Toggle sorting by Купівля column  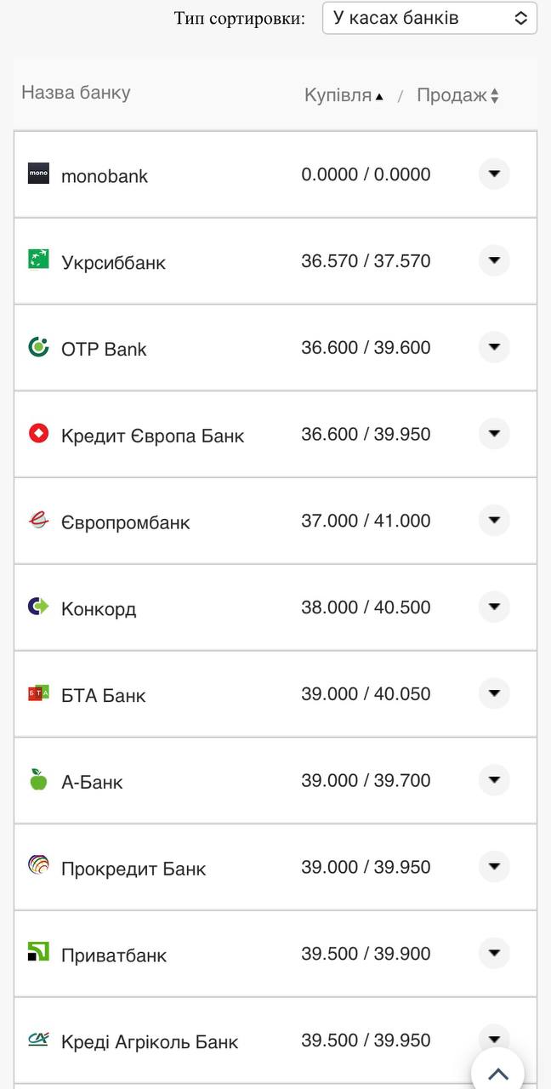click(x=338, y=95)
